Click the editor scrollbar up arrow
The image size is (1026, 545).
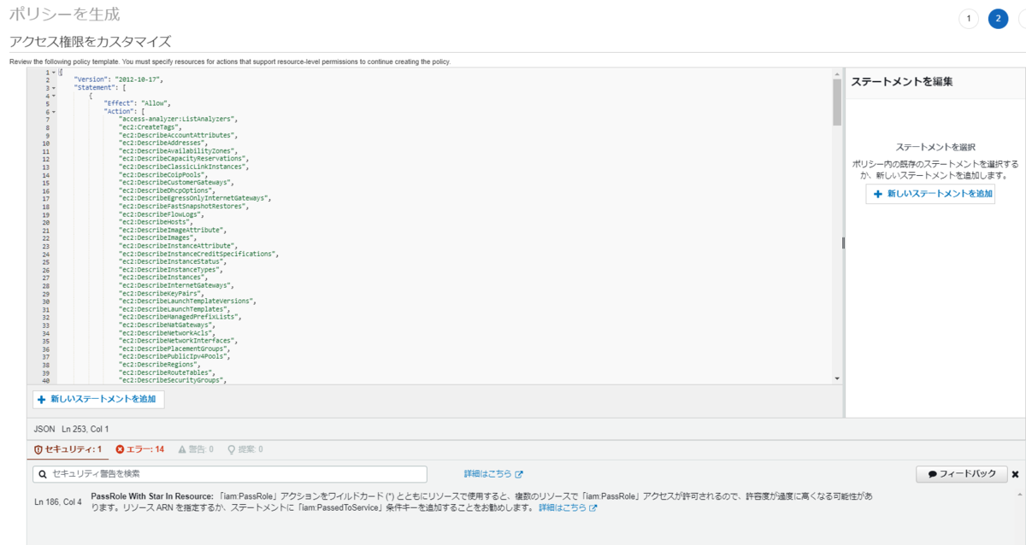click(837, 73)
